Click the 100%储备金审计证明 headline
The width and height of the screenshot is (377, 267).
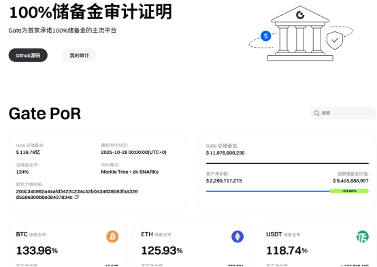[91, 12]
